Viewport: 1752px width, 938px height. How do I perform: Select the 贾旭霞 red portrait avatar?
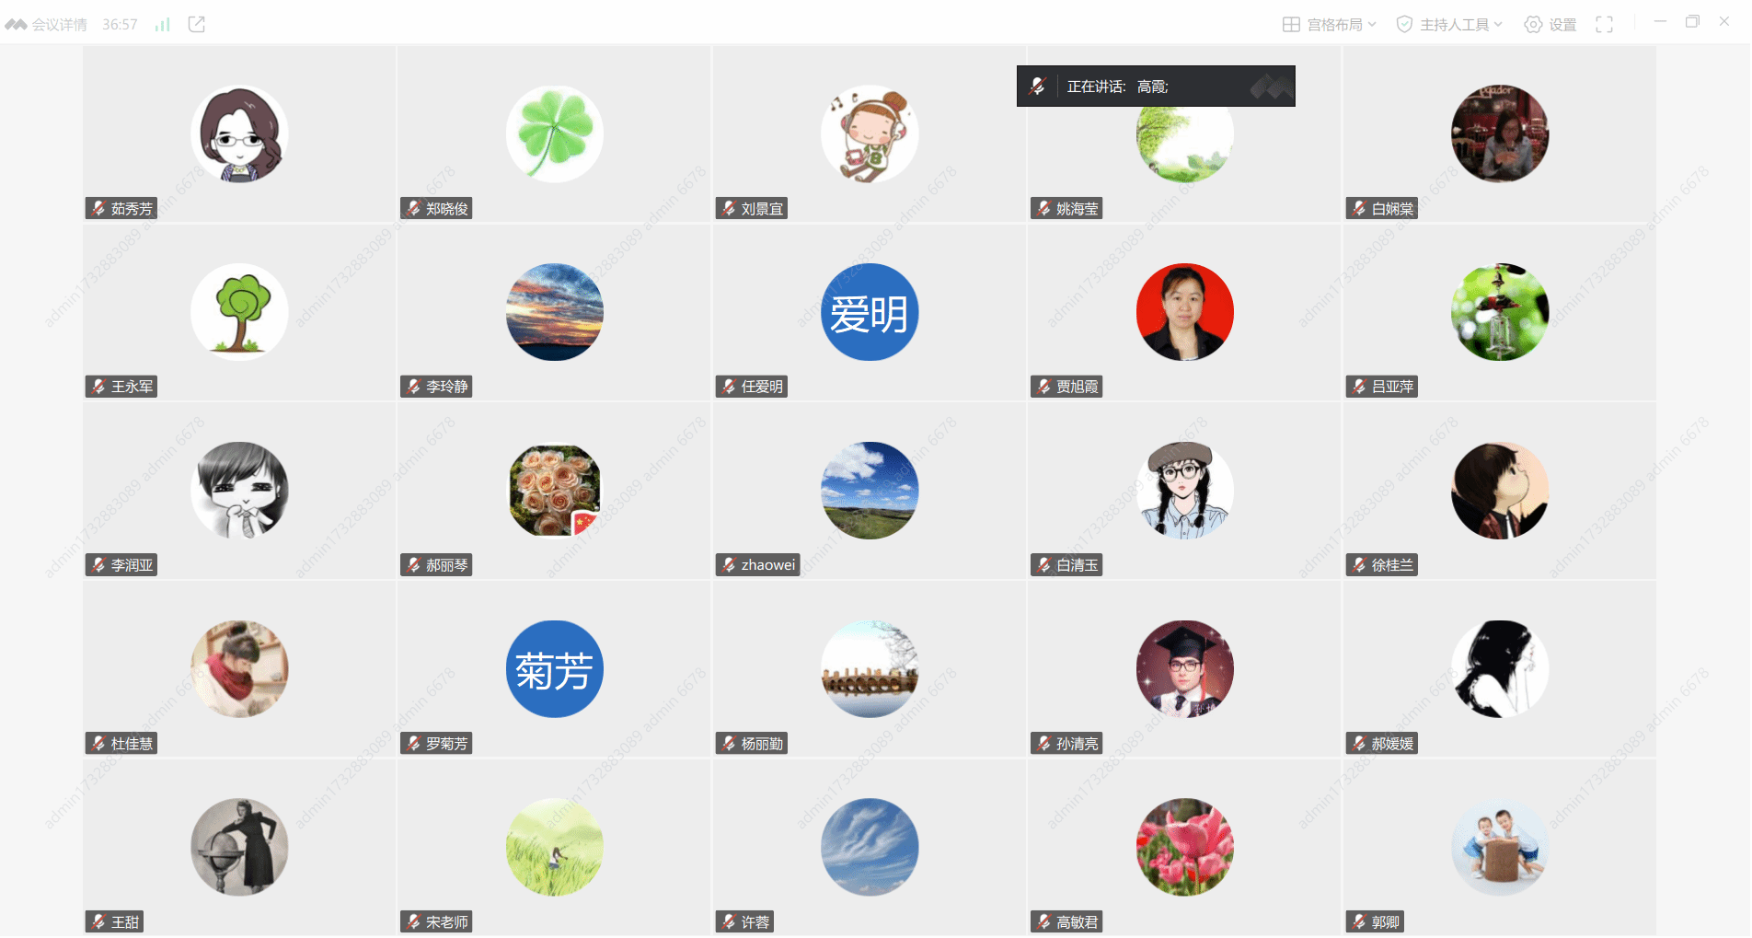pyautogui.click(x=1185, y=312)
